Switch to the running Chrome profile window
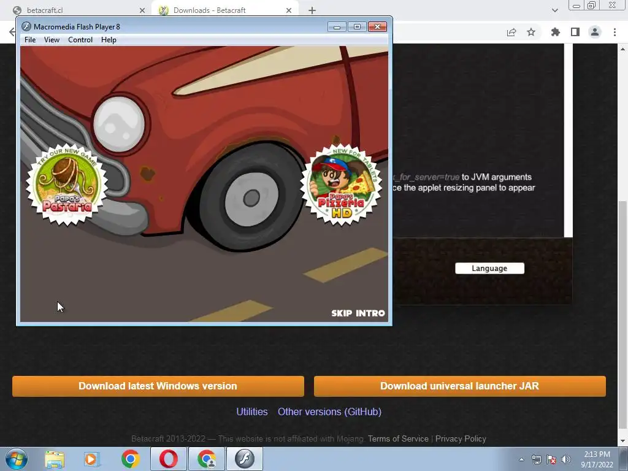The height and width of the screenshot is (471, 628). (207, 459)
